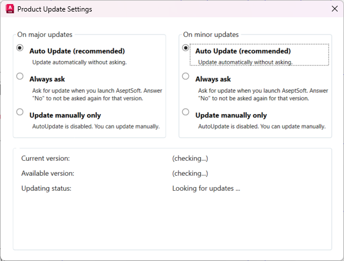Click the 'On minor updates' group heading
This screenshot has height=261, width=344.
pyautogui.click(x=211, y=35)
